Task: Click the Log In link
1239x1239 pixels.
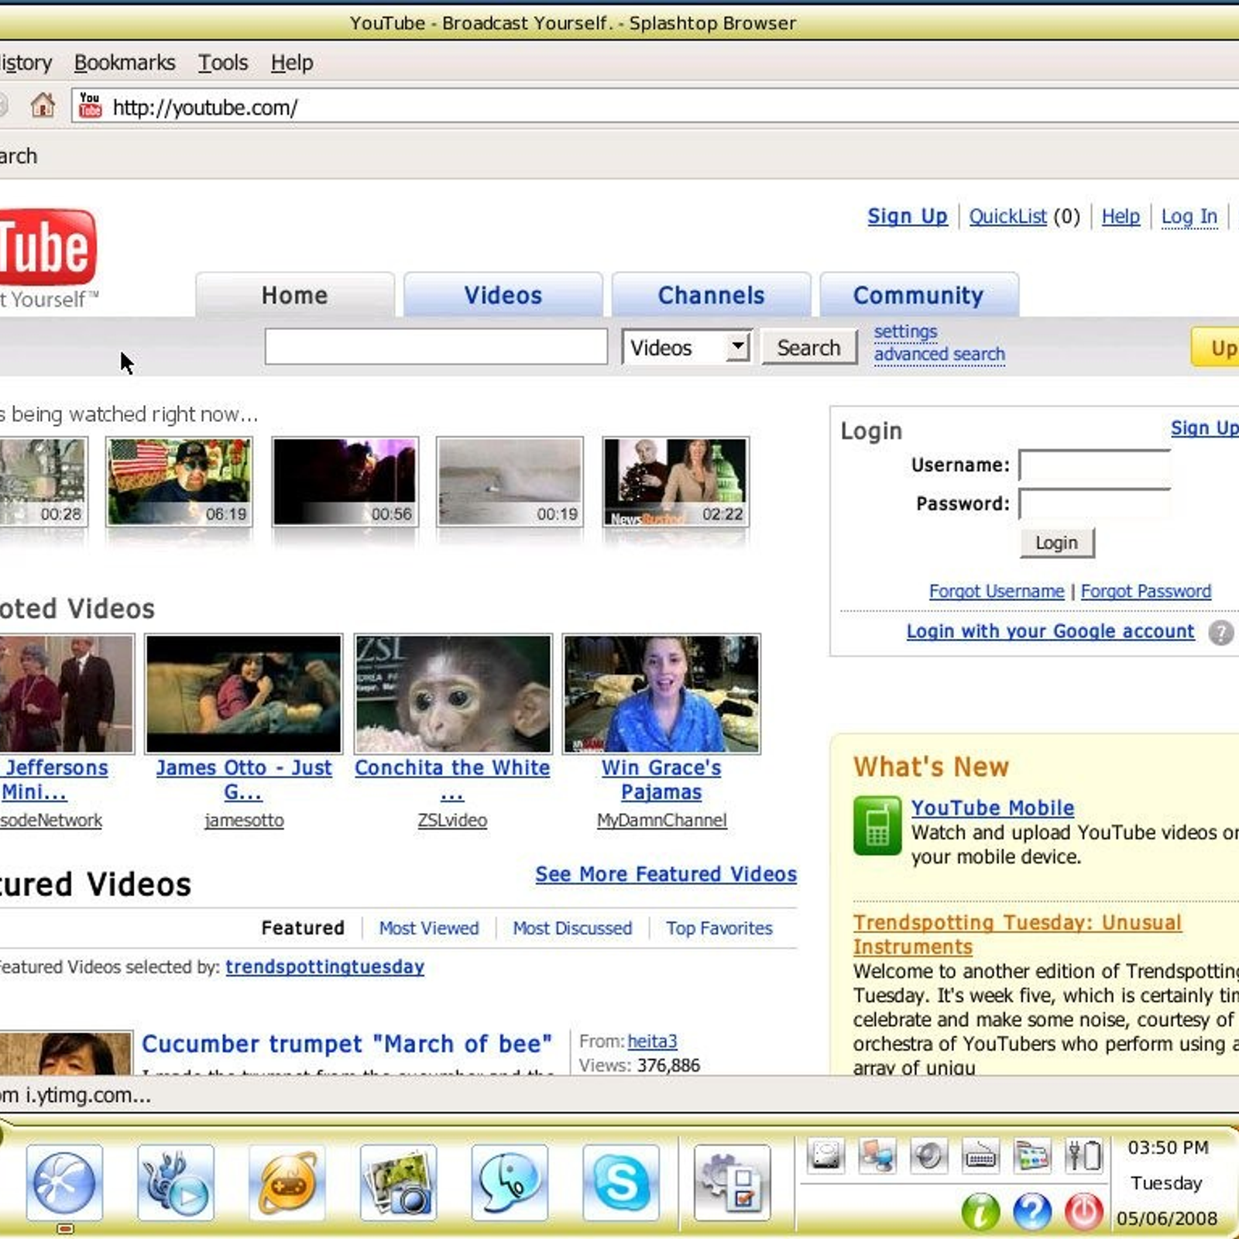Action: tap(1189, 216)
